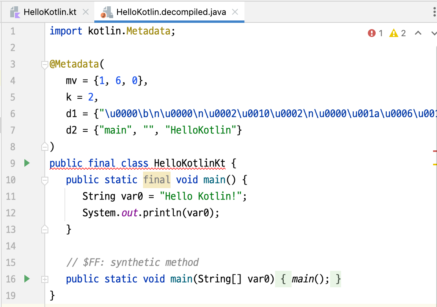
Task: Click the HelloKotlinKt class name
Action: (x=189, y=163)
